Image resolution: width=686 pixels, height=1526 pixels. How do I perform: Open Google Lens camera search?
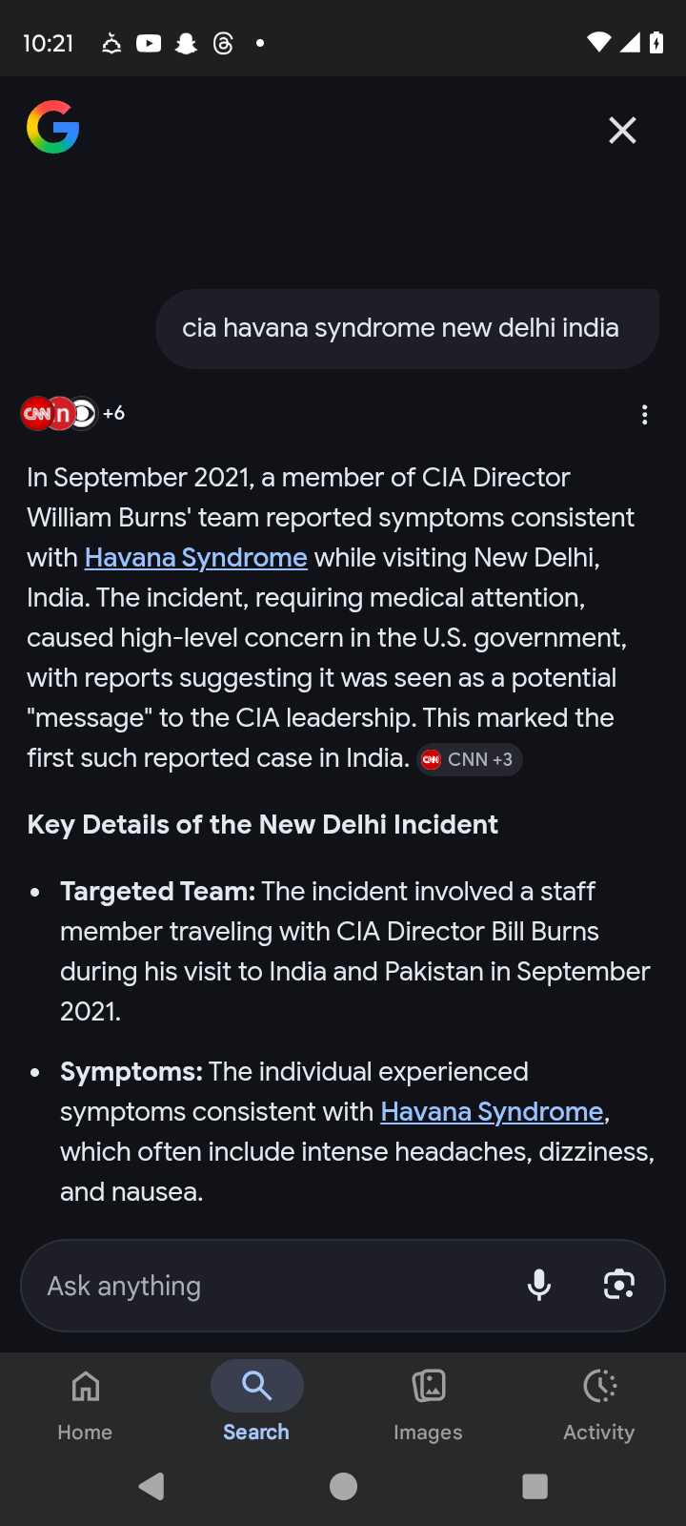(619, 1285)
